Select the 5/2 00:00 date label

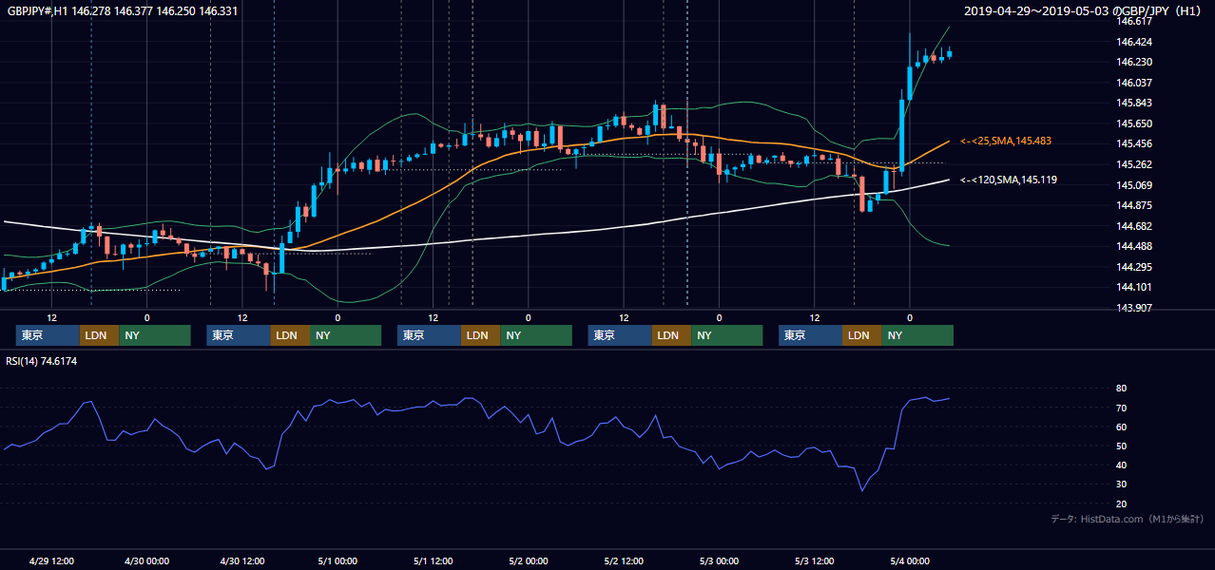[x=529, y=560]
